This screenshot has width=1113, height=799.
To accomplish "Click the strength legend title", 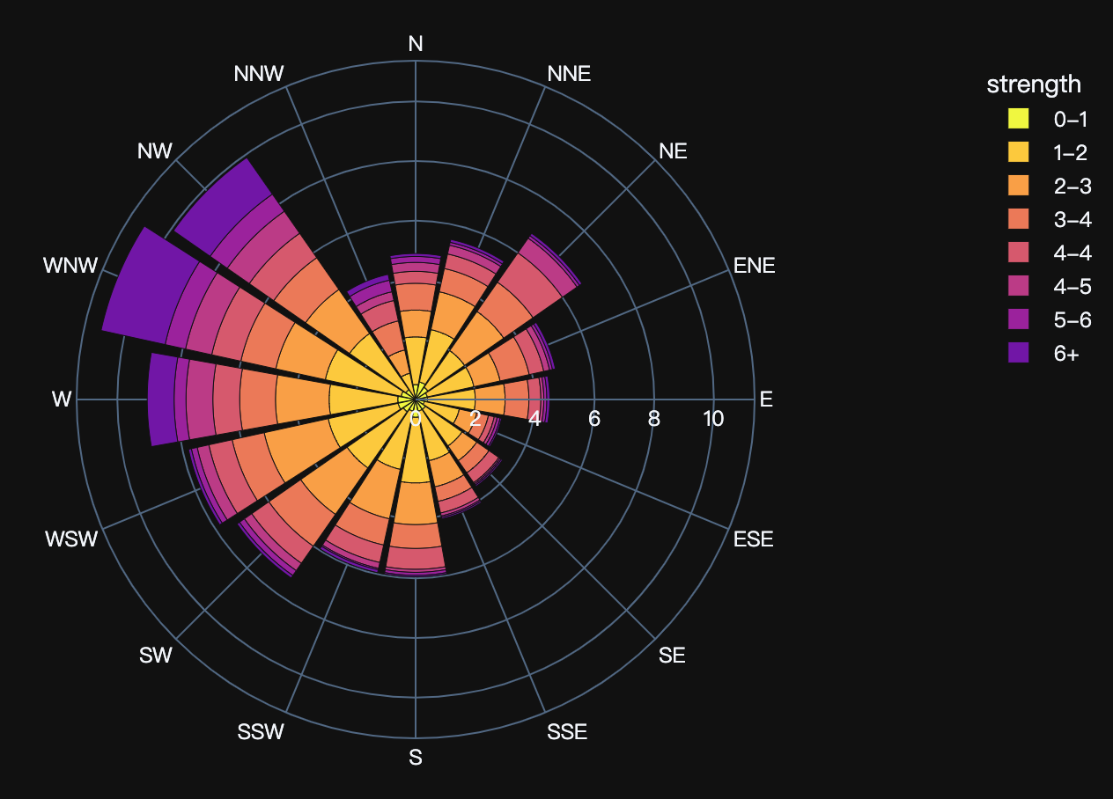I will click(1036, 84).
